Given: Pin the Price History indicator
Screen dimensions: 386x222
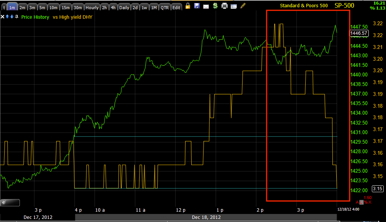Looking at the screenshot, I should [x=16, y=16].
